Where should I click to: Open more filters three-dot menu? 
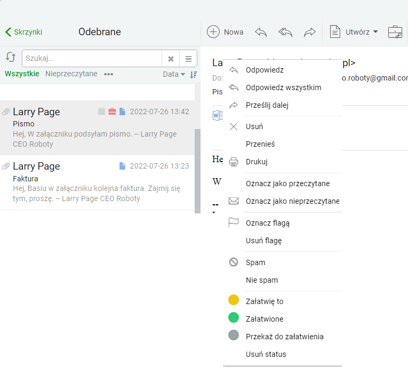(x=108, y=74)
